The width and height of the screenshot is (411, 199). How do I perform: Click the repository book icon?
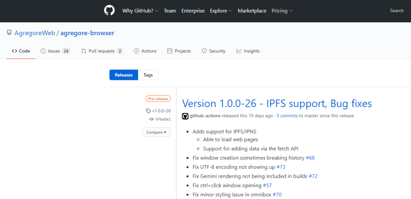(9, 33)
